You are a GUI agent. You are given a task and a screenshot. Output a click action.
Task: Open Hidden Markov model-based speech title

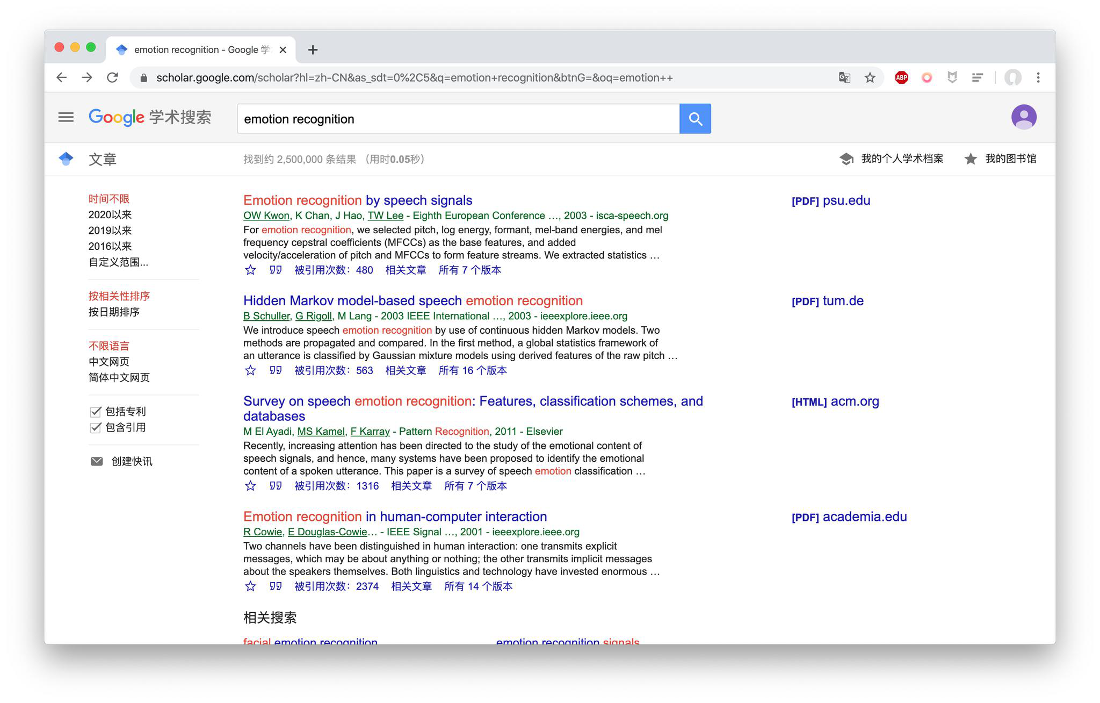click(x=413, y=301)
